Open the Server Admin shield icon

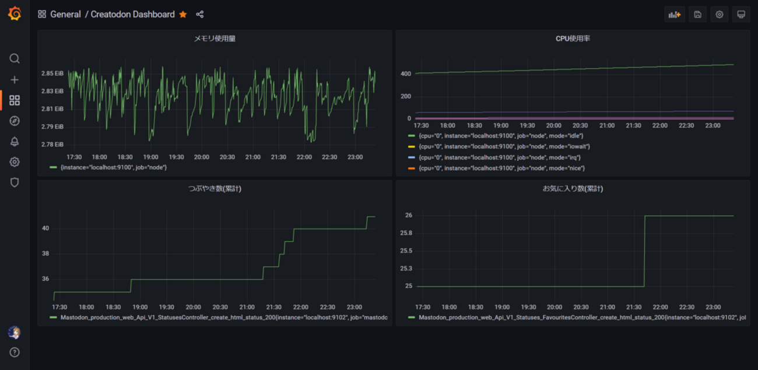pyautogui.click(x=15, y=182)
